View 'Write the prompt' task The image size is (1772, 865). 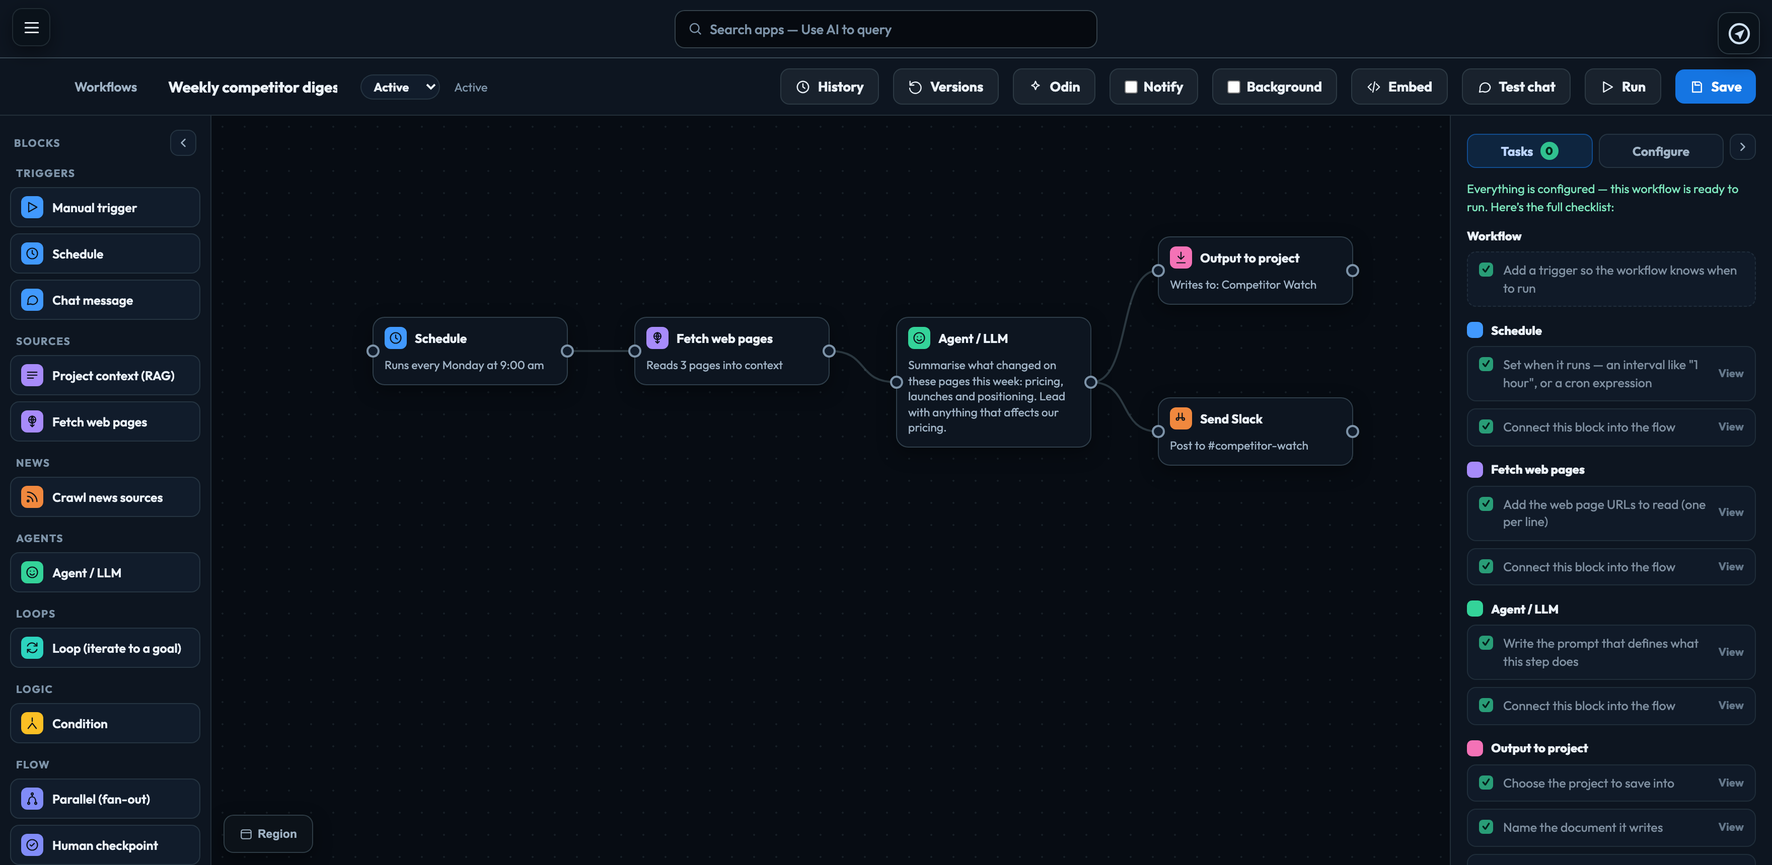[x=1731, y=653]
